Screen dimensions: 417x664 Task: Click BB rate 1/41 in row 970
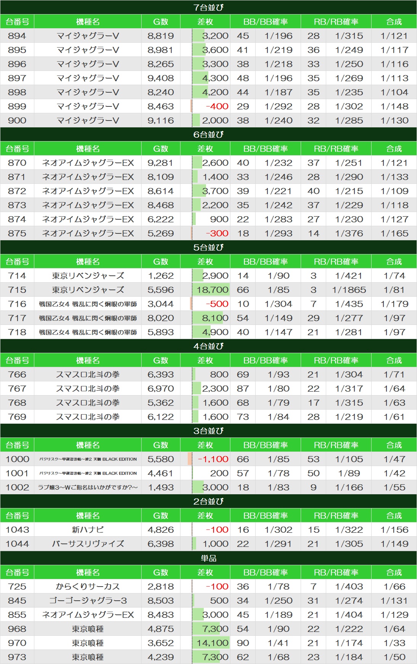[279, 643]
